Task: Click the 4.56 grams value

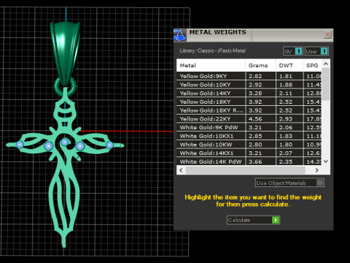Action: pos(255,119)
